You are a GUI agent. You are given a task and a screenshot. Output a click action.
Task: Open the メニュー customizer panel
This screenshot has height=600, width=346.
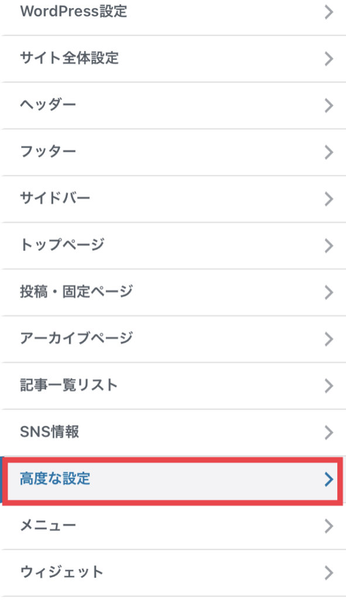point(173,526)
